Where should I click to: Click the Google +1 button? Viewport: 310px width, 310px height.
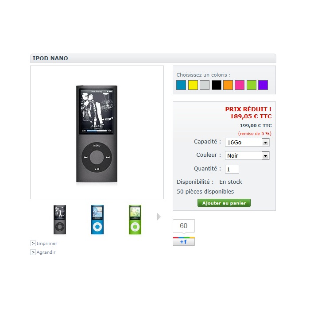pyautogui.click(x=184, y=241)
